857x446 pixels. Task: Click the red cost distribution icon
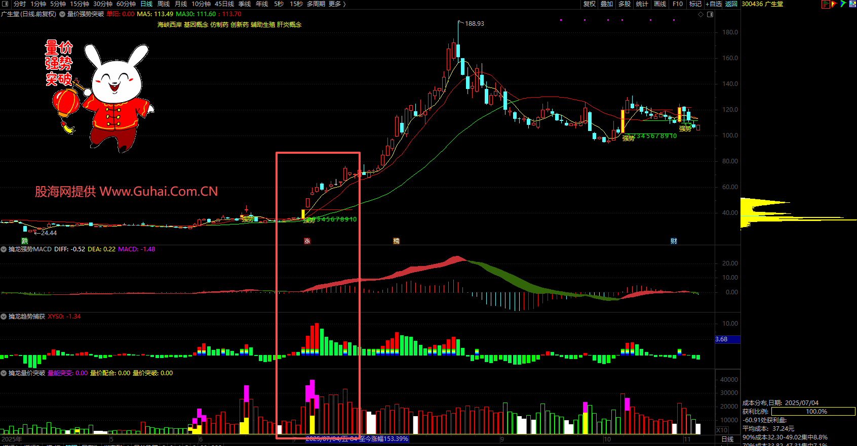[826, 4]
